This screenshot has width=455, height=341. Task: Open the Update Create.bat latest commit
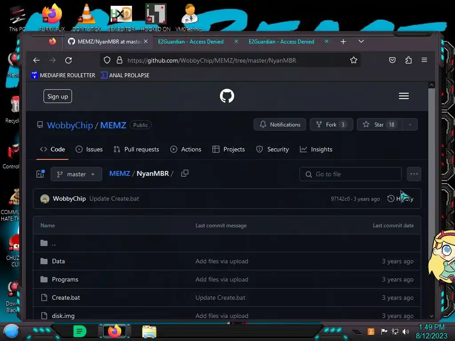click(x=114, y=198)
